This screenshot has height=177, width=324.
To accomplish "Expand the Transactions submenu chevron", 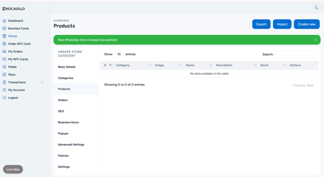I will click(42, 82).
